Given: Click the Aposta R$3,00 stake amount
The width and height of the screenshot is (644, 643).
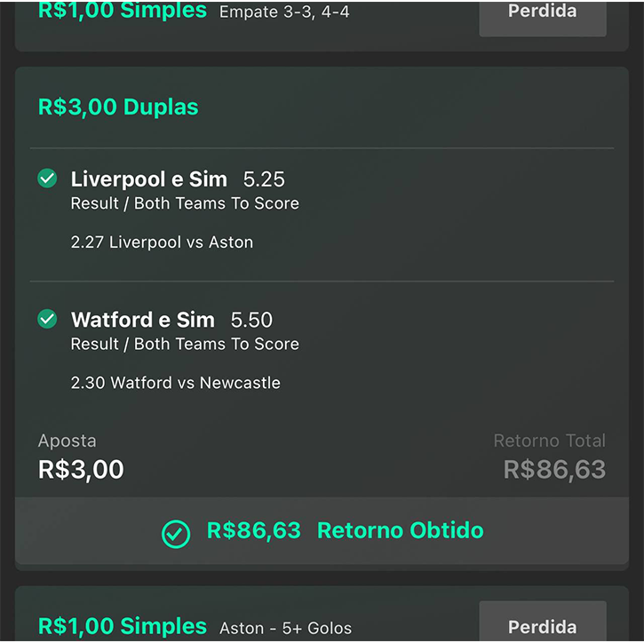Looking at the screenshot, I should (x=81, y=469).
